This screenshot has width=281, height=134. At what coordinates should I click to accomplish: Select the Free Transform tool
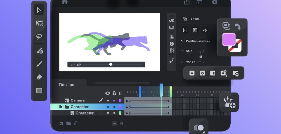click(x=39, y=23)
